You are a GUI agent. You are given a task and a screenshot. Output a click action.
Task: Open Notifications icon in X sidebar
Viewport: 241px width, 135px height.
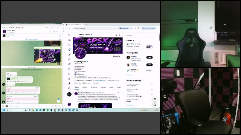click(69, 49)
